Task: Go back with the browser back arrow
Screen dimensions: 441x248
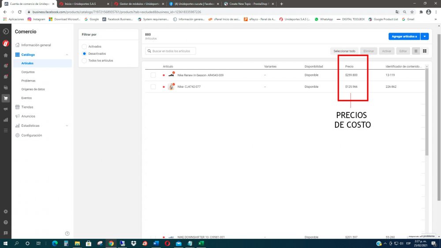Action: pyautogui.click(x=5, y=12)
